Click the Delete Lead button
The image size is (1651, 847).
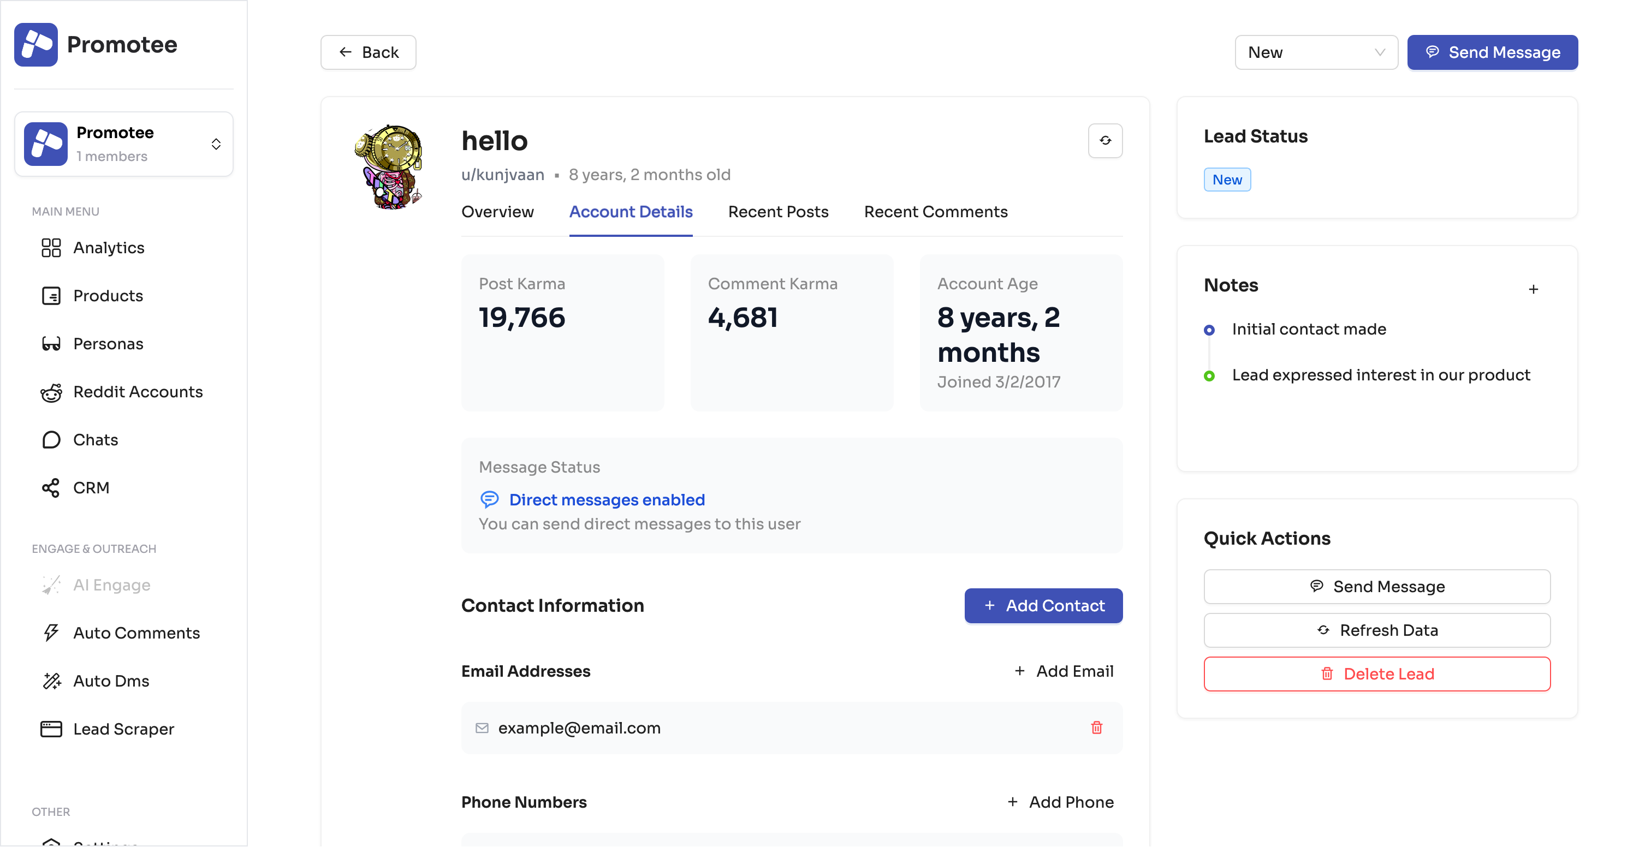1377,674
